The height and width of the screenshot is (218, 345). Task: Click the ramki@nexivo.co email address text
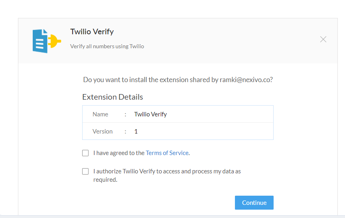point(245,80)
